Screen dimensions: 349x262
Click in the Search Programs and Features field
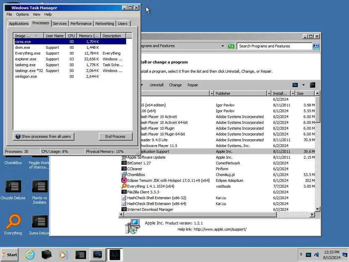[x=274, y=46]
